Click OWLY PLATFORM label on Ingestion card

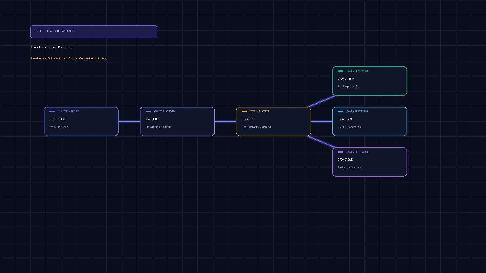coord(69,111)
